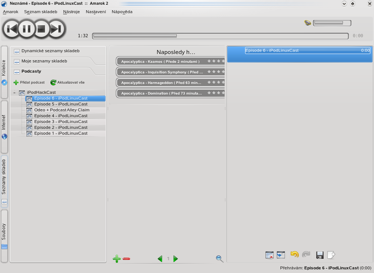This screenshot has height=273, width=374.
Task: Click the volume speaker icon
Action: pos(308,23)
